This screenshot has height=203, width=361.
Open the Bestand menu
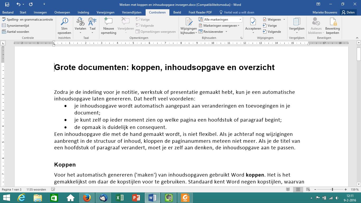pos(8,12)
